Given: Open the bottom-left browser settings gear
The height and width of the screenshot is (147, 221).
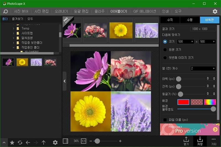Looking at the screenshot, I should coord(55,143).
